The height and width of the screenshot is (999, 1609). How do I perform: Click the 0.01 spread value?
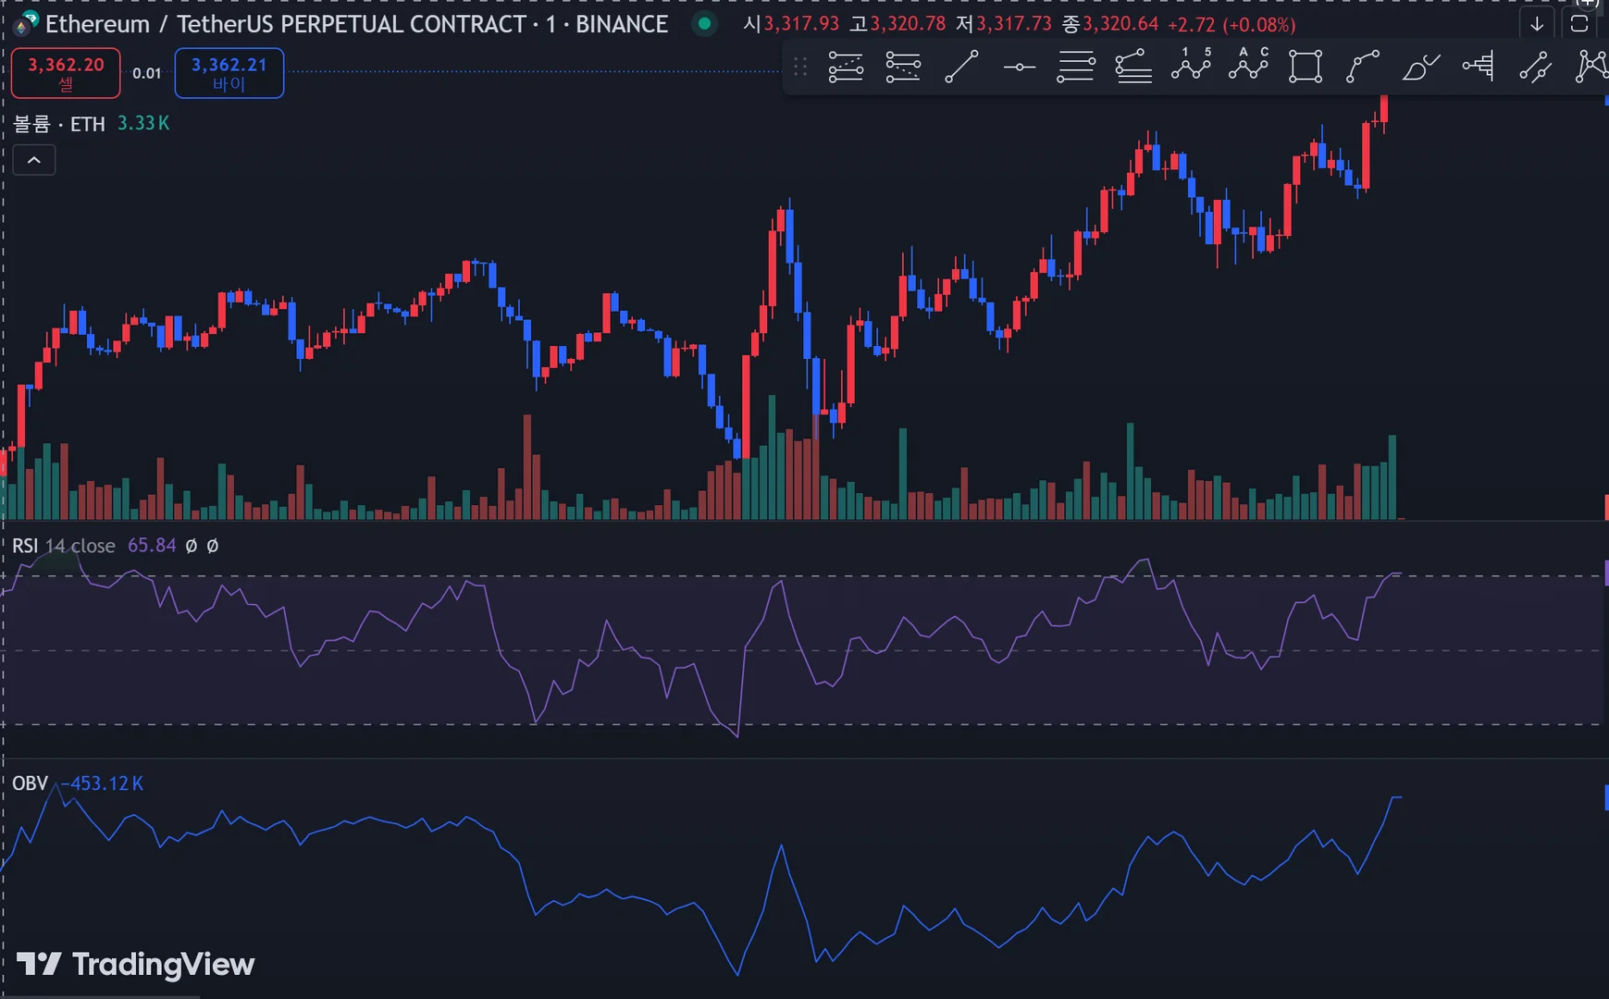[147, 73]
